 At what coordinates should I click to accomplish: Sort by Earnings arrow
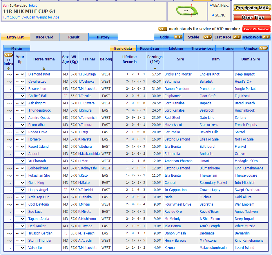click(x=155, y=69)
